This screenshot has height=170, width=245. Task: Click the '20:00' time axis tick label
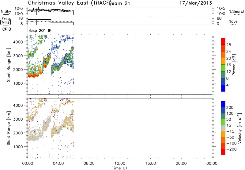pos(181,164)
